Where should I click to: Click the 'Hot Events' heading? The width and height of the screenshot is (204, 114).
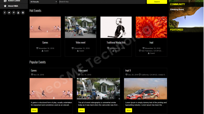click(35, 11)
